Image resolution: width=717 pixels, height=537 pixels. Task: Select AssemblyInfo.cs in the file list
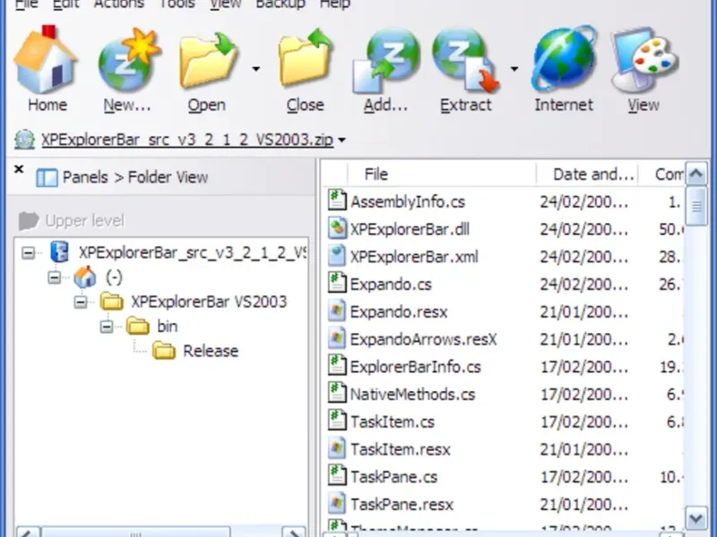coord(408,202)
